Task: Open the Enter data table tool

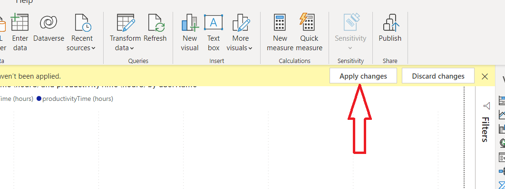Action: coord(19,32)
